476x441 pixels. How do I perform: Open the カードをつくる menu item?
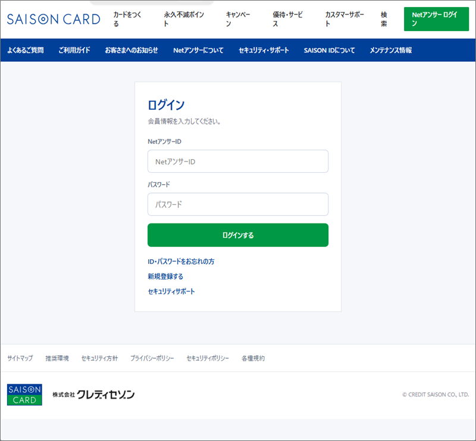127,19
